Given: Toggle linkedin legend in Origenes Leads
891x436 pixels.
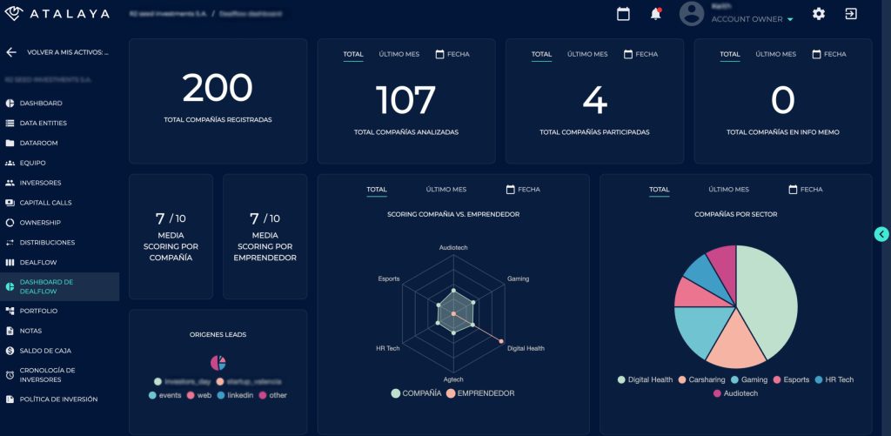Looking at the screenshot, I should pyautogui.click(x=235, y=395).
